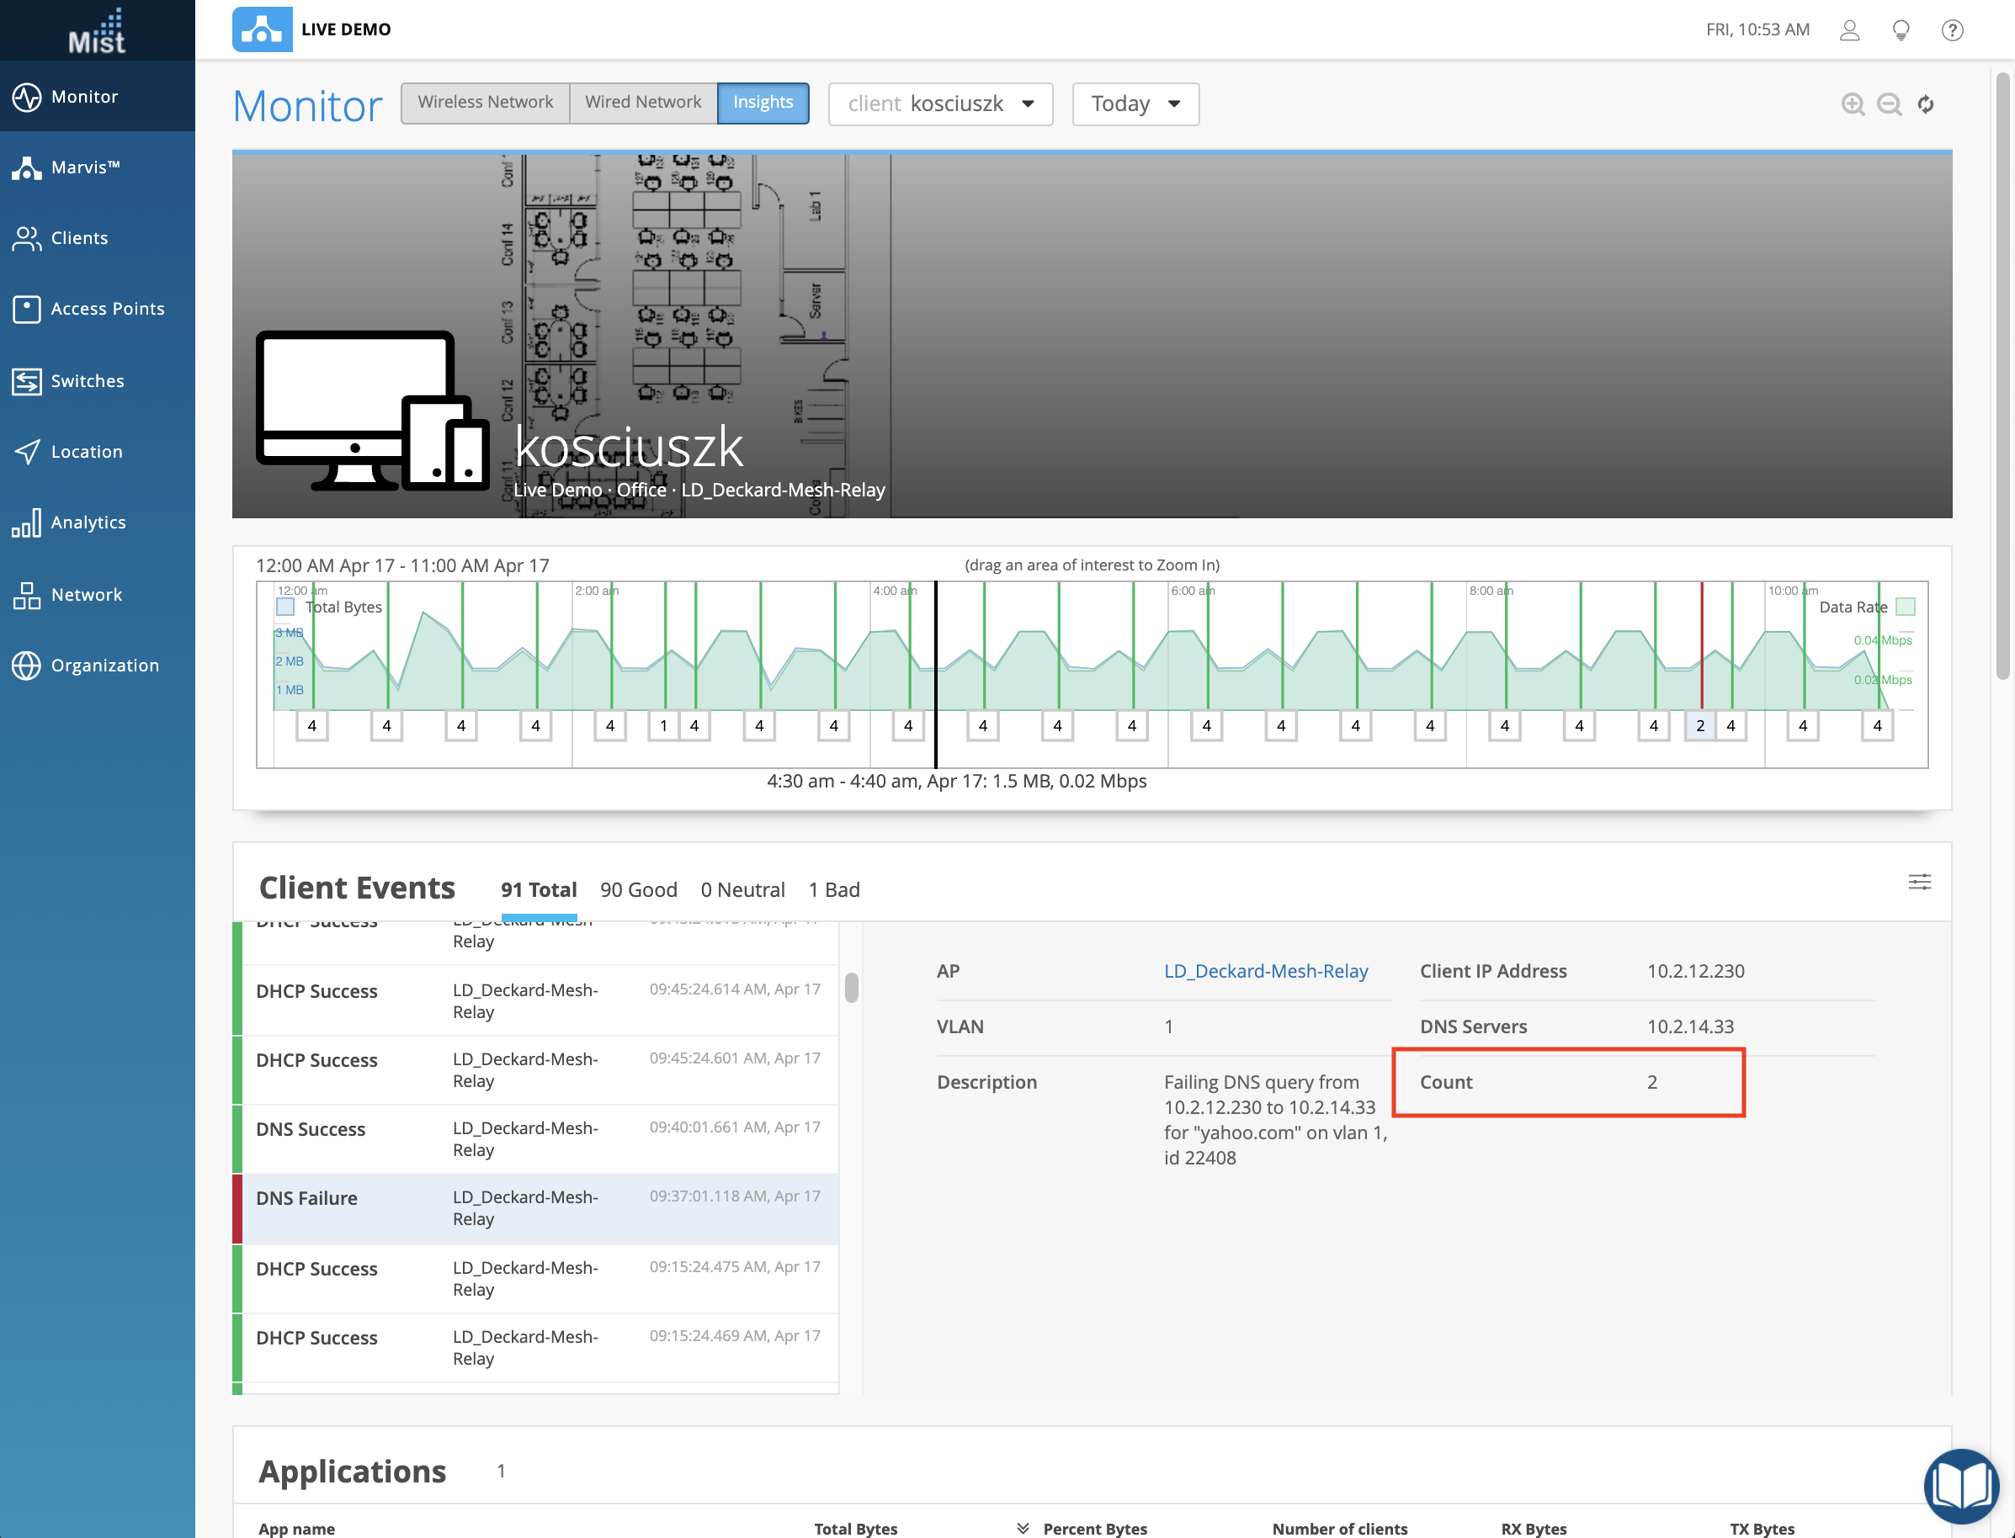2015x1538 pixels.
Task: Click the zoom out magnifier icon
Action: 1889,104
